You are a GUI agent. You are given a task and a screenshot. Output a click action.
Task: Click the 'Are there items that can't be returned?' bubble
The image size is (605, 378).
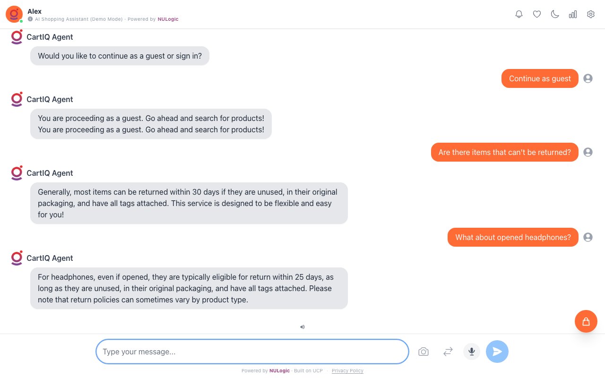pos(504,152)
